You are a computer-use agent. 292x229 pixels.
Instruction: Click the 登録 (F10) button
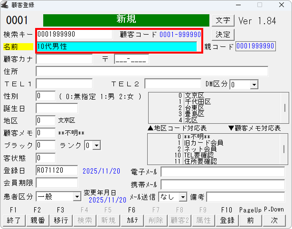click(x=226, y=220)
